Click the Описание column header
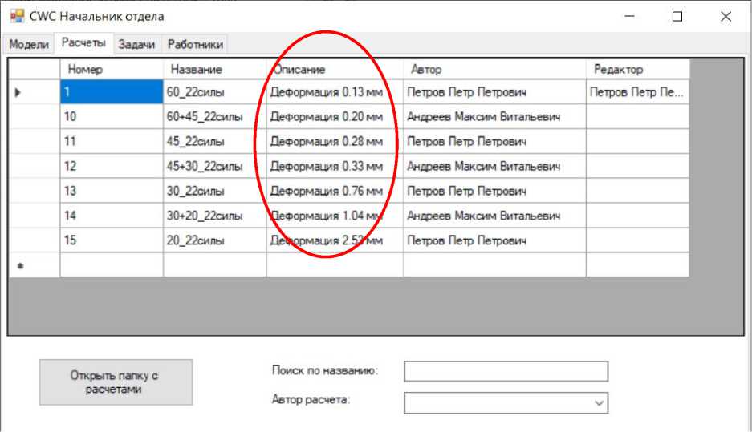Screen dimensions: 752x432 335,70
